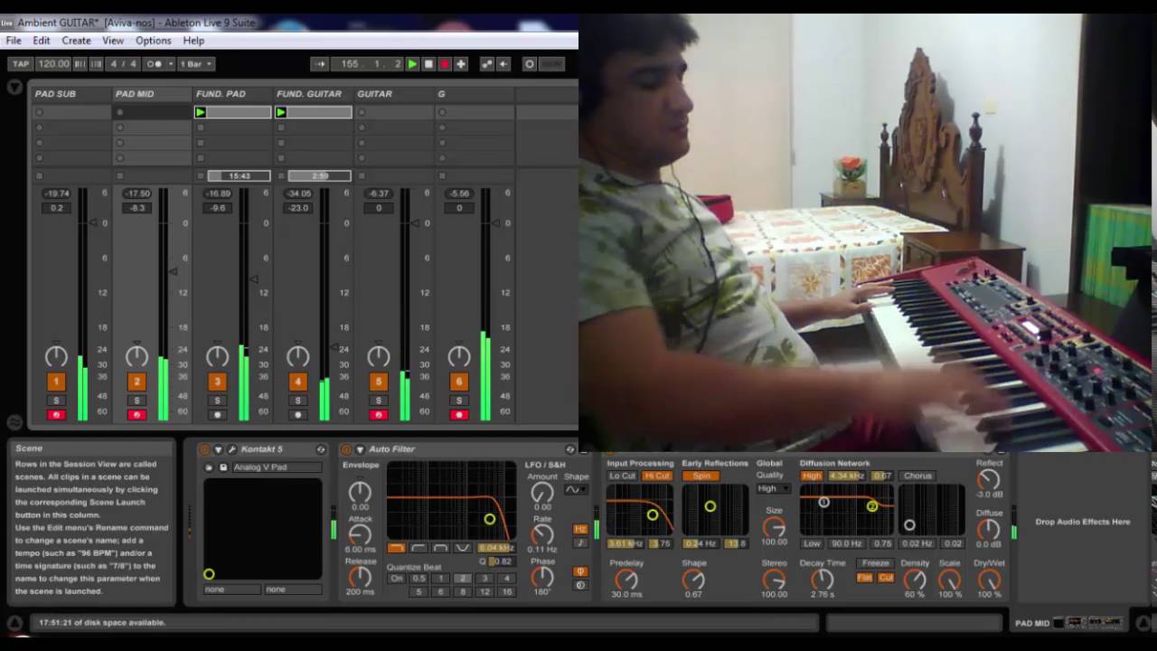Click the Kontakt 5 hot-swap preset icon

point(320,449)
